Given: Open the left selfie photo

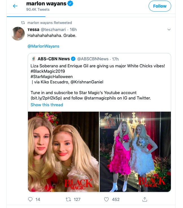Looking at the screenshot, I should (x=63, y=152).
